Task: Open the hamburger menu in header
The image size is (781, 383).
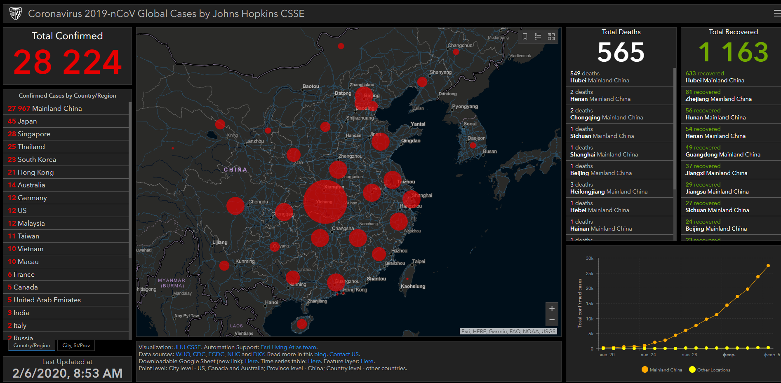Action: coord(777,14)
